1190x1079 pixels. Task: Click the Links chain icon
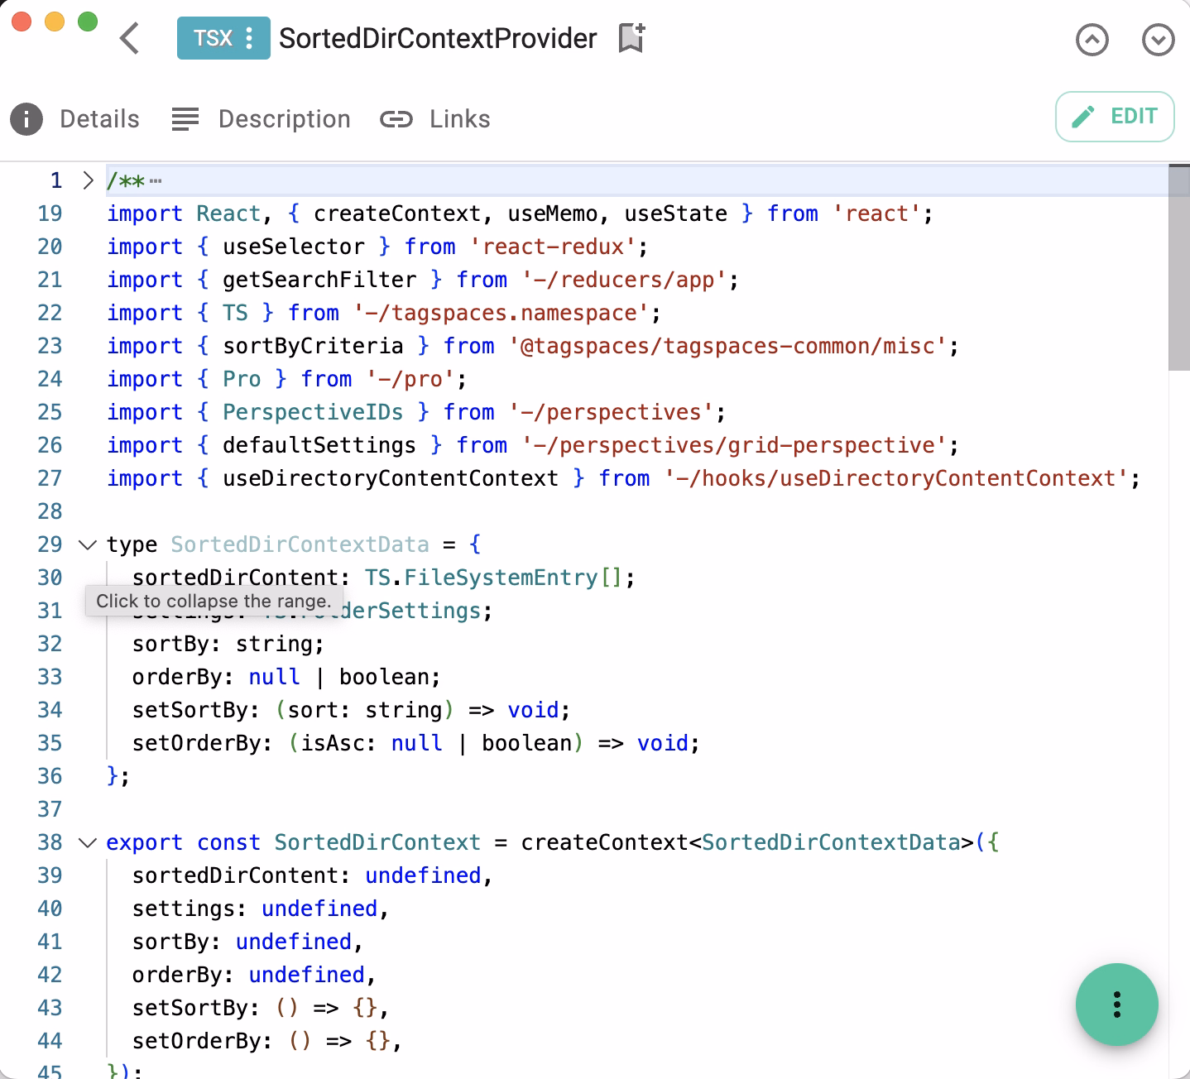click(396, 119)
